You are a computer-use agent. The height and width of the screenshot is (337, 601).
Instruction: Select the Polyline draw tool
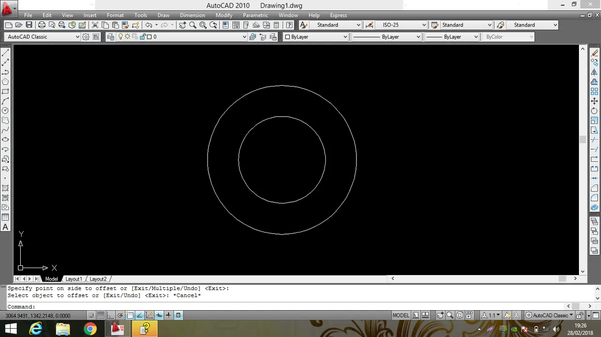(x=6, y=72)
